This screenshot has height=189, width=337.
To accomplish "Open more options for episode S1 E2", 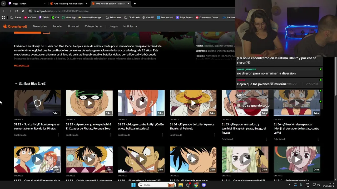I will (x=110, y=135).
